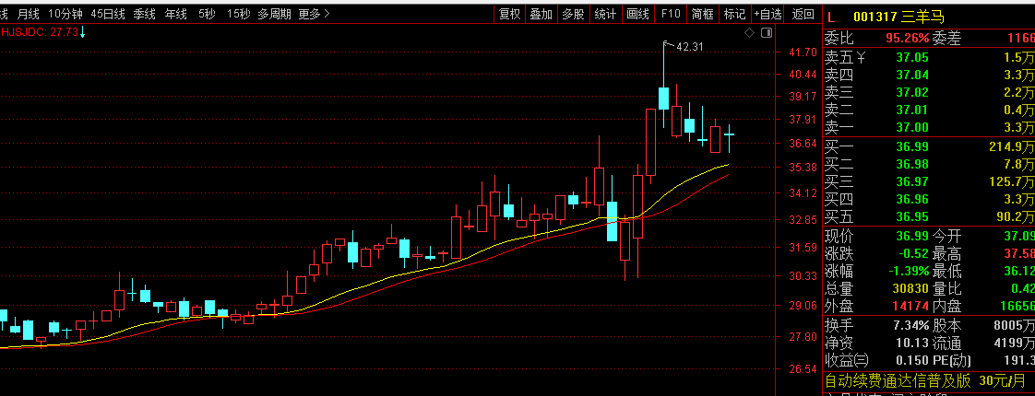Click the 买三 volume 125.7万
This screenshot has height=396, width=1035.
click(1011, 181)
